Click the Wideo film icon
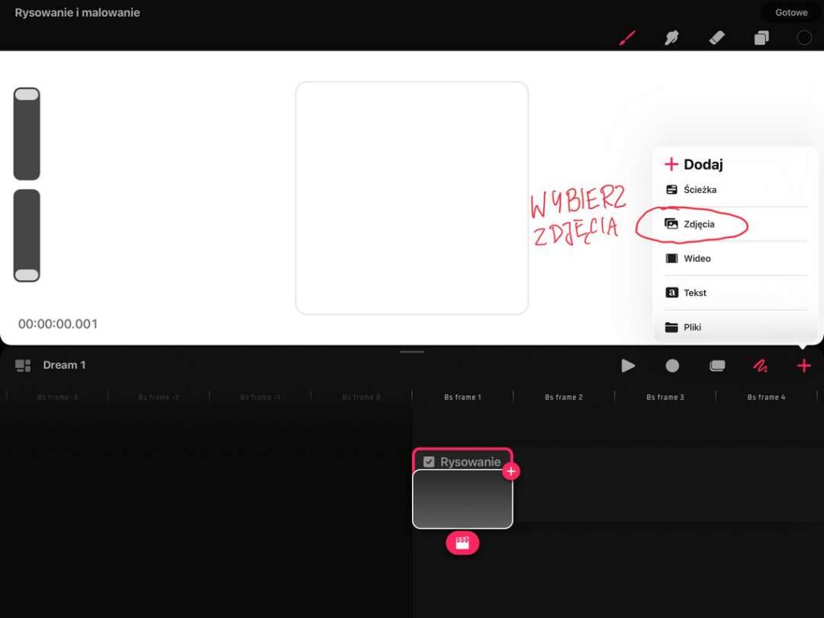The height and width of the screenshot is (618, 824). [x=672, y=258]
